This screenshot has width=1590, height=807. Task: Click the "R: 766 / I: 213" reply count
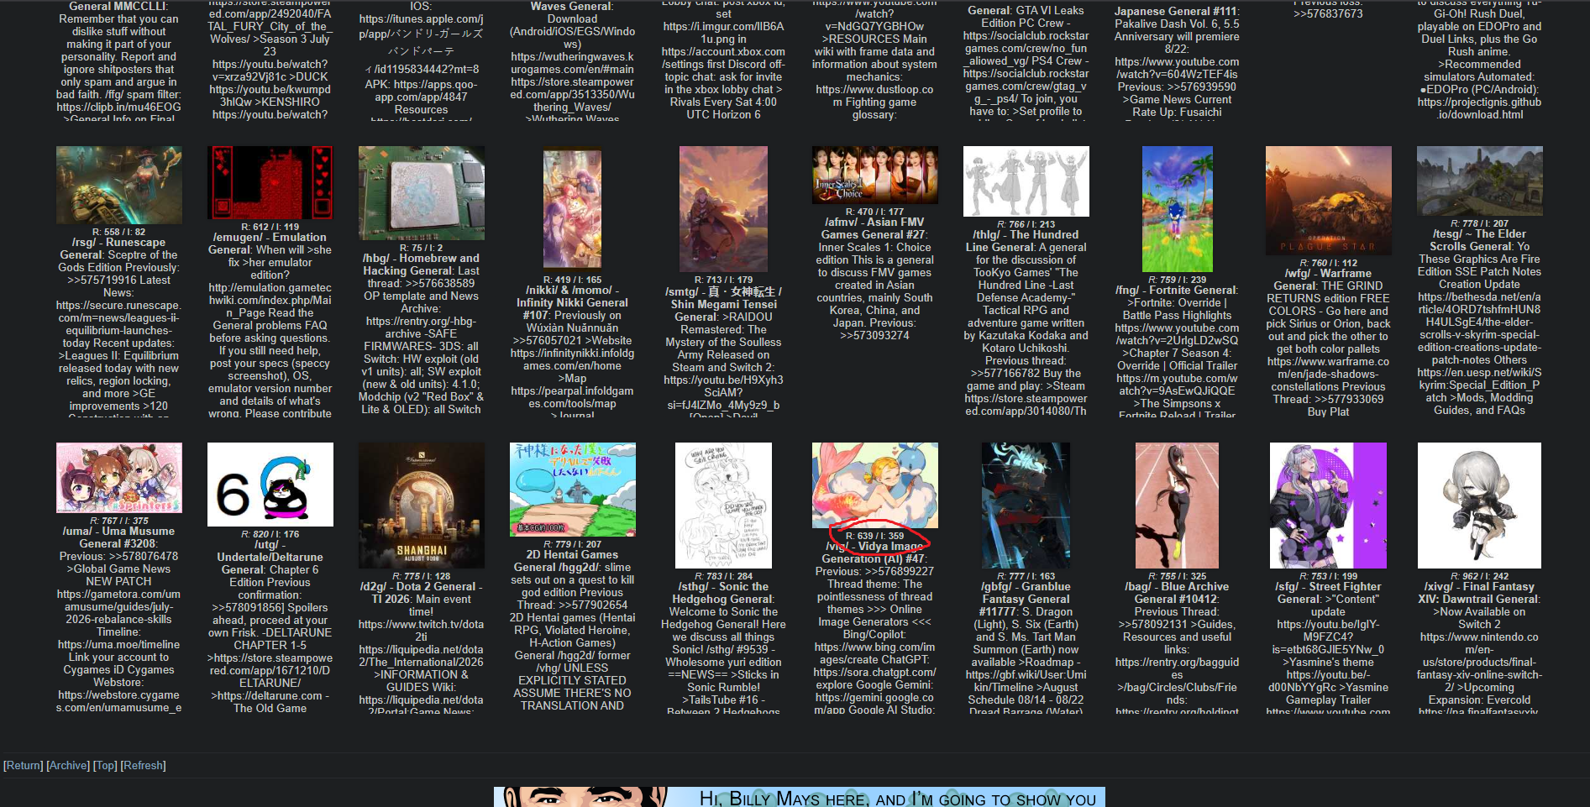point(1026,224)
